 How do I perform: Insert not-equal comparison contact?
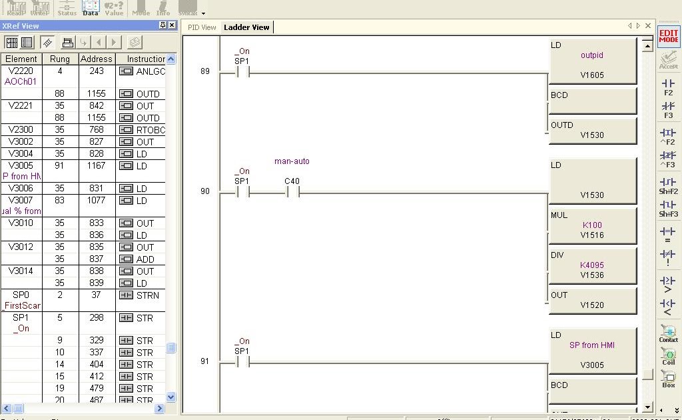pyautogui.click(x=668, y=257)
